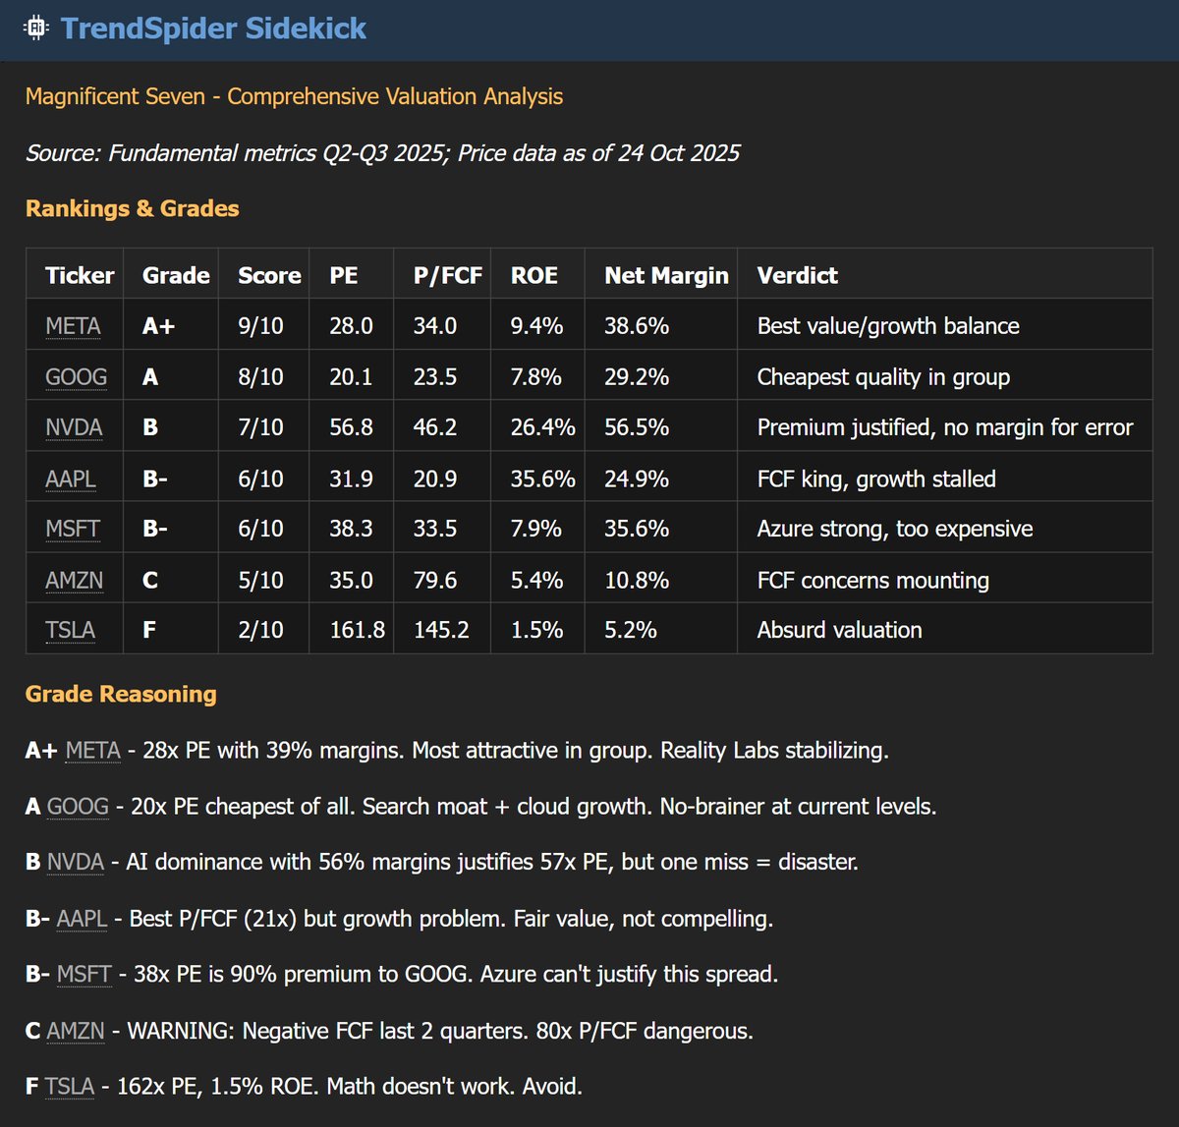
Task: Click TSLA link in Grade Reasoning
Action: [x=70, y=1087]
